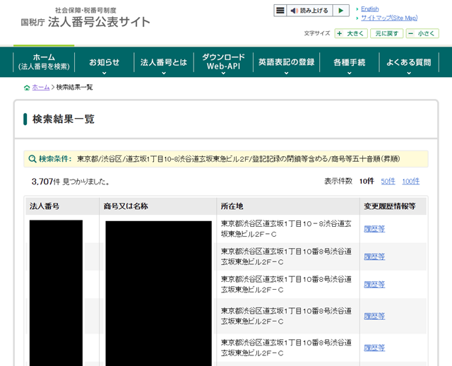The height and width of the screenshot is (366, 452).
Task: Switch site language to English
Action: (369, 8)
